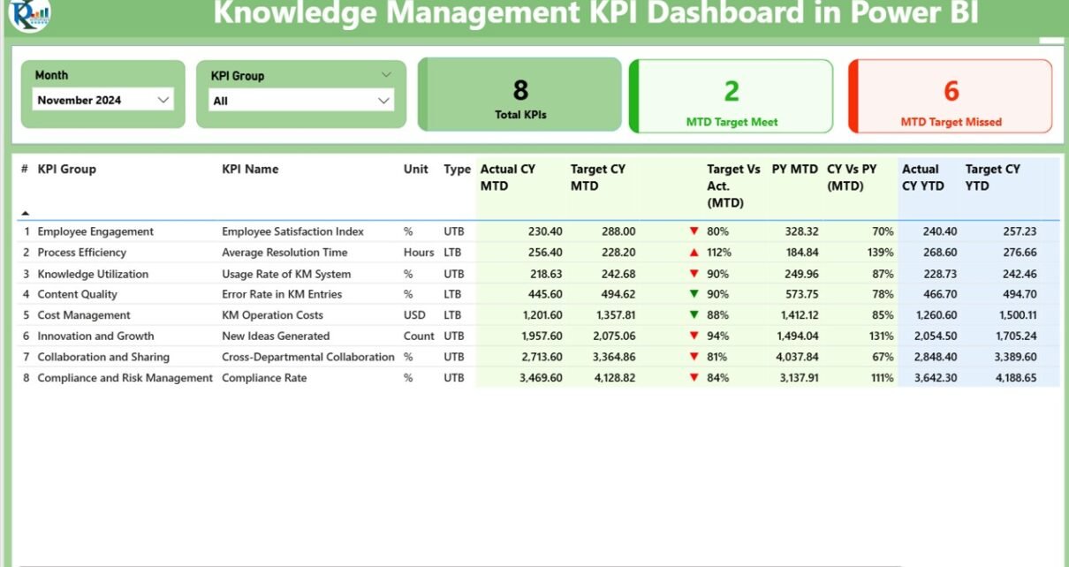Viewport: 1069px width, 567px height.
Task: Select the Collaboration and Sharing row
Action: coord(539,357)
